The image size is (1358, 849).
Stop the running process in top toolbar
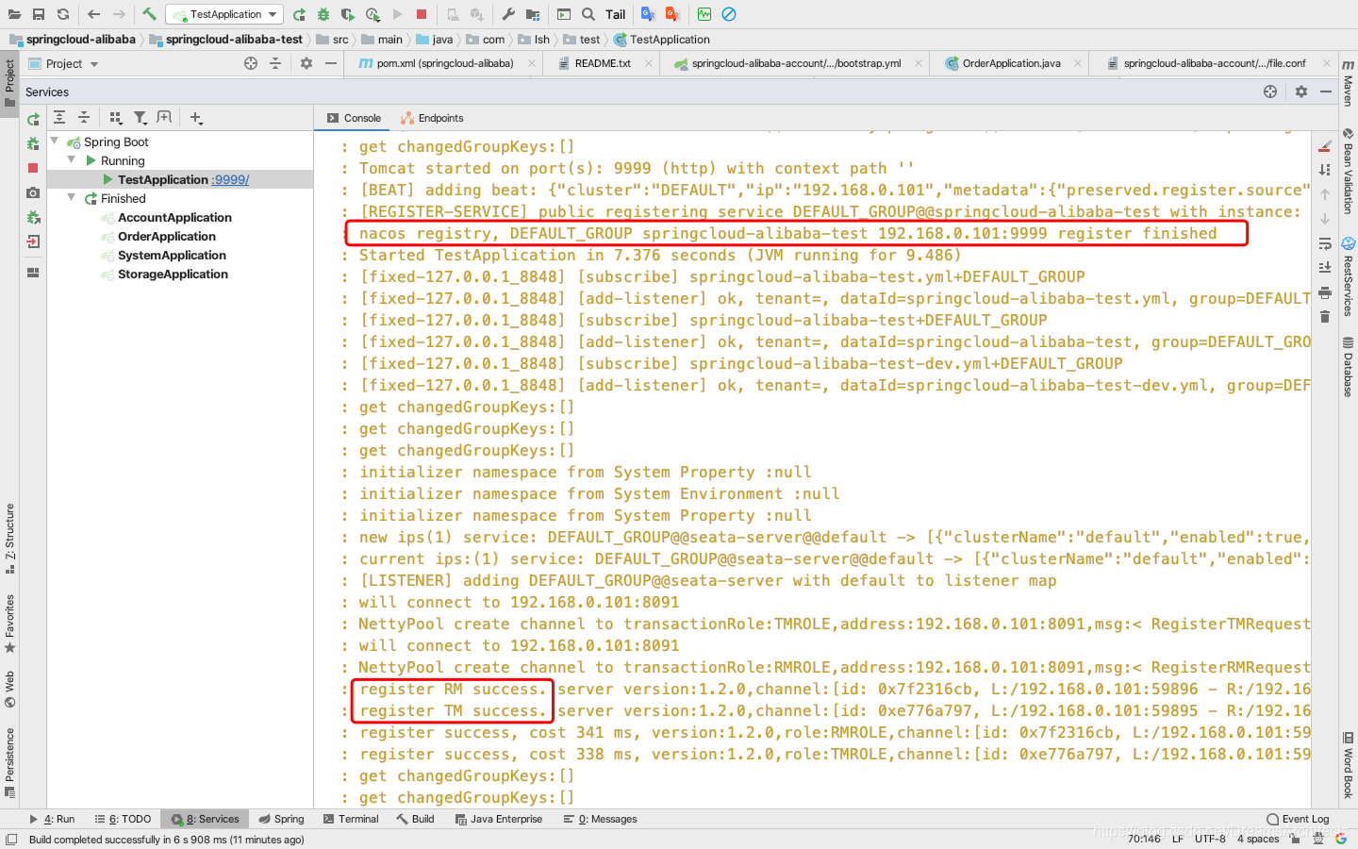(x=422, y=14)
